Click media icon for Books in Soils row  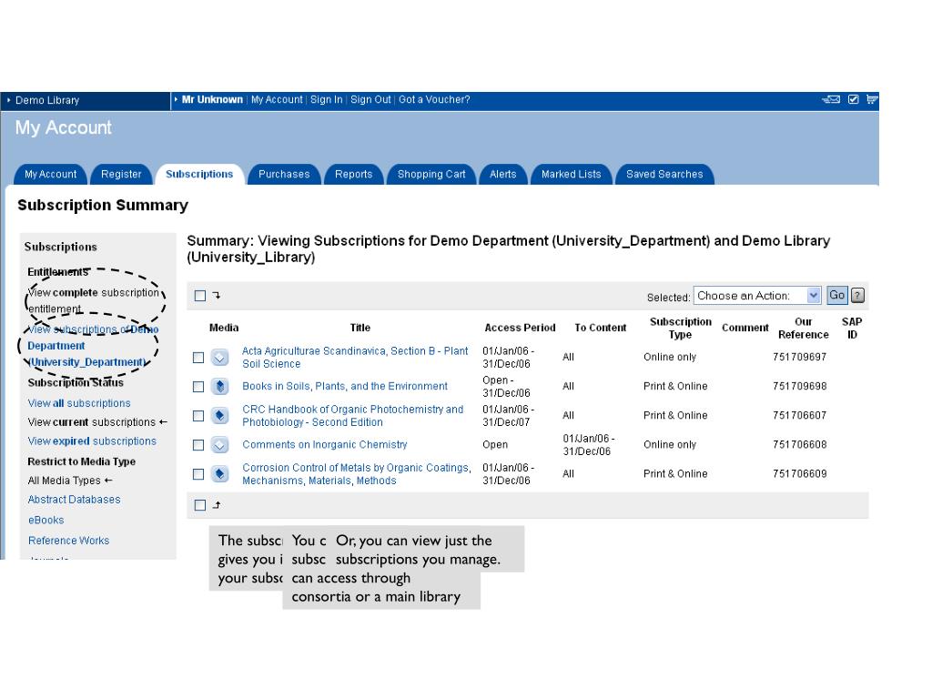[x=220, y=386]
